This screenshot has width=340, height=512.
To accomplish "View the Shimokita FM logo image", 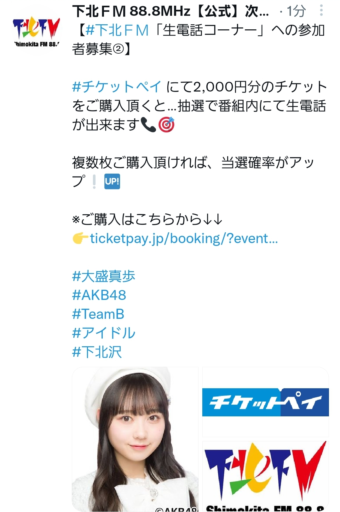I will coord(266,476).
